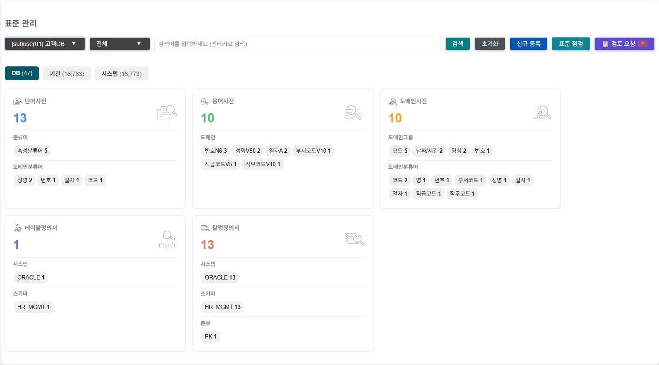
Task: Select the 명 1 chip
Action: click(x=421, y=180)
